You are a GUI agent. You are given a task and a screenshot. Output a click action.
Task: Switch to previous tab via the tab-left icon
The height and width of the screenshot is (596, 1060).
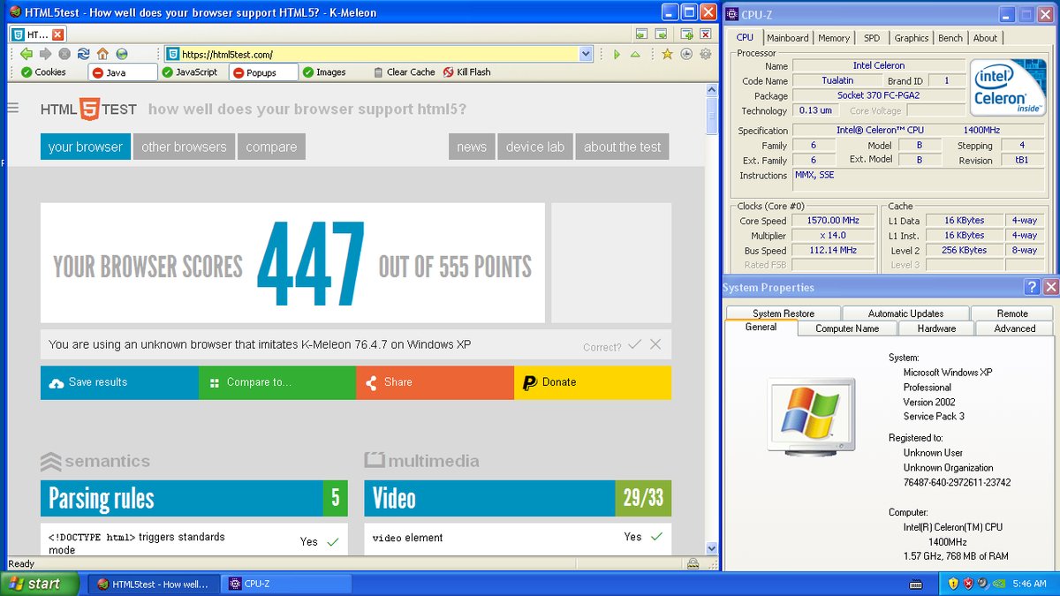tap(642, 34)
